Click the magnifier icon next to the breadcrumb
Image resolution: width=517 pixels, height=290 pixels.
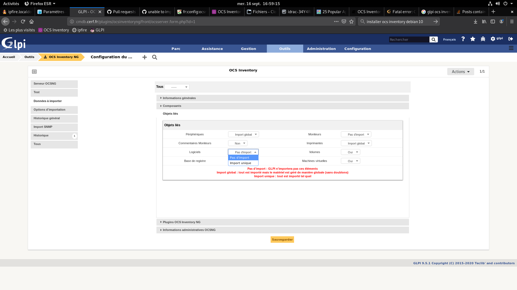pyautogui.click(x=155, y=57)
